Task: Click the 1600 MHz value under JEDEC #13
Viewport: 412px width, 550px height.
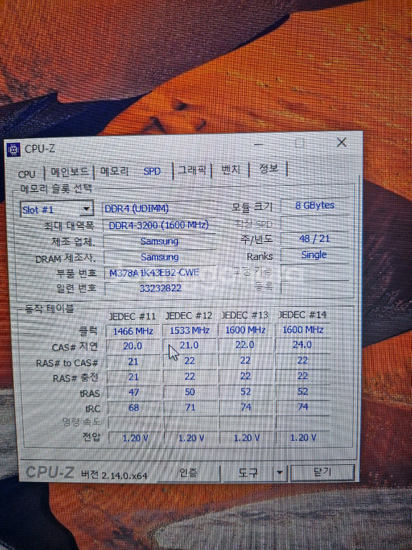Action: [x=245, y=330]
